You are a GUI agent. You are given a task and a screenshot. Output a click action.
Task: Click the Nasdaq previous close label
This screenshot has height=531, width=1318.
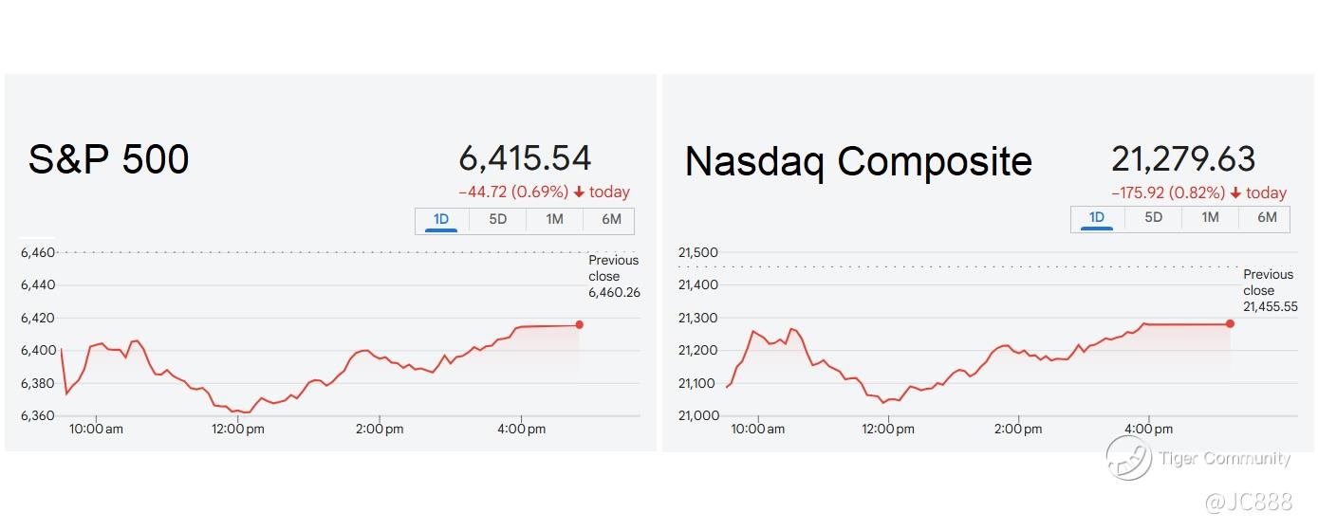1270,290
